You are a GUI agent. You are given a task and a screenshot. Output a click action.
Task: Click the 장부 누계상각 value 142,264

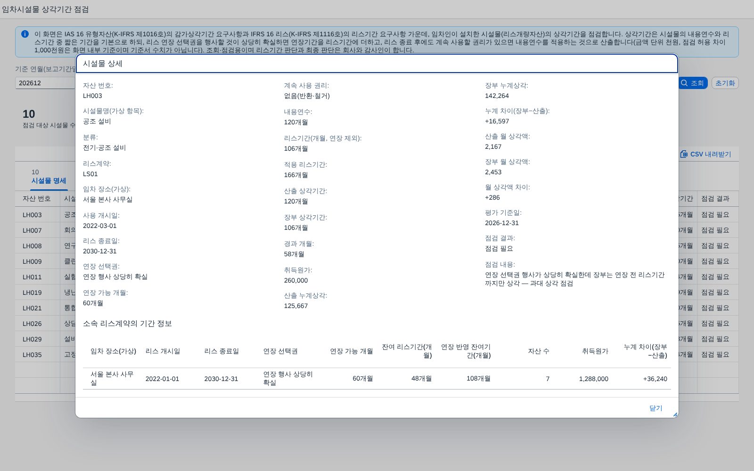click(x=497, y=96)
